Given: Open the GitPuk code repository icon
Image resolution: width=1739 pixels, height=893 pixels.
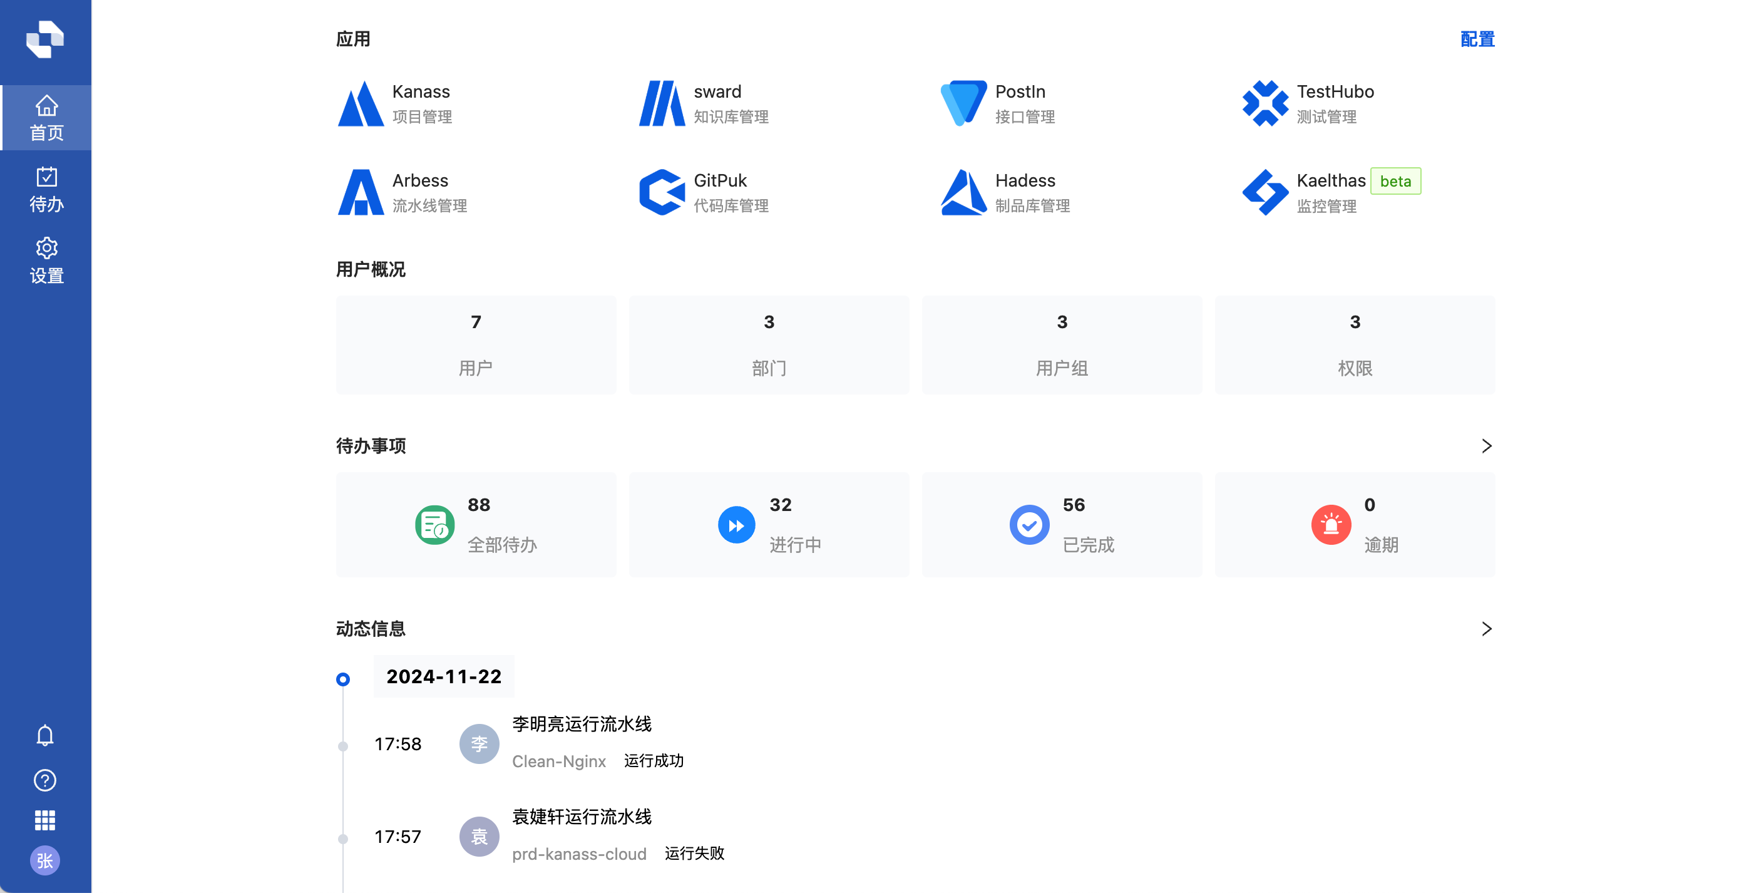Looking at the screenshot, I should 662,192.
